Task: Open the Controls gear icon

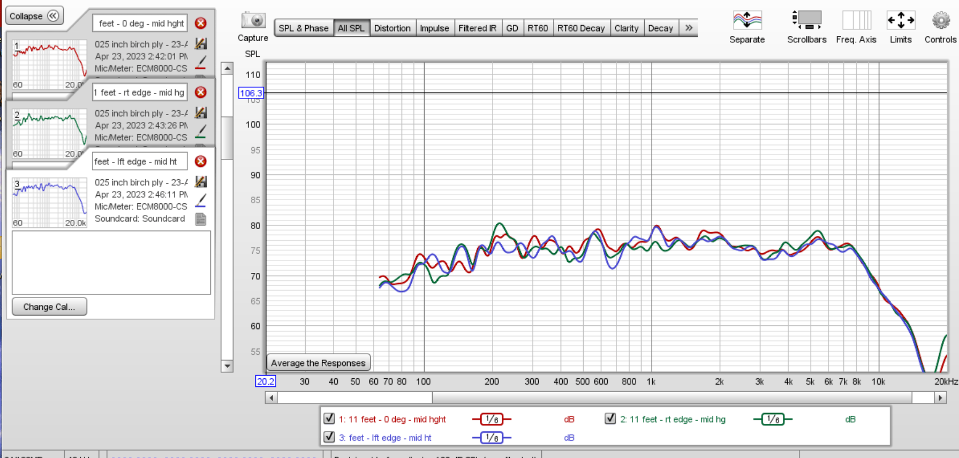Action: 940,20
